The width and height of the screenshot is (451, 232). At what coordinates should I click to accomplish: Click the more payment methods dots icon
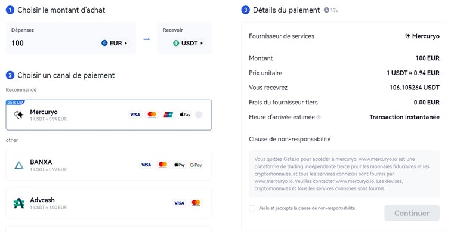(199, 115)
